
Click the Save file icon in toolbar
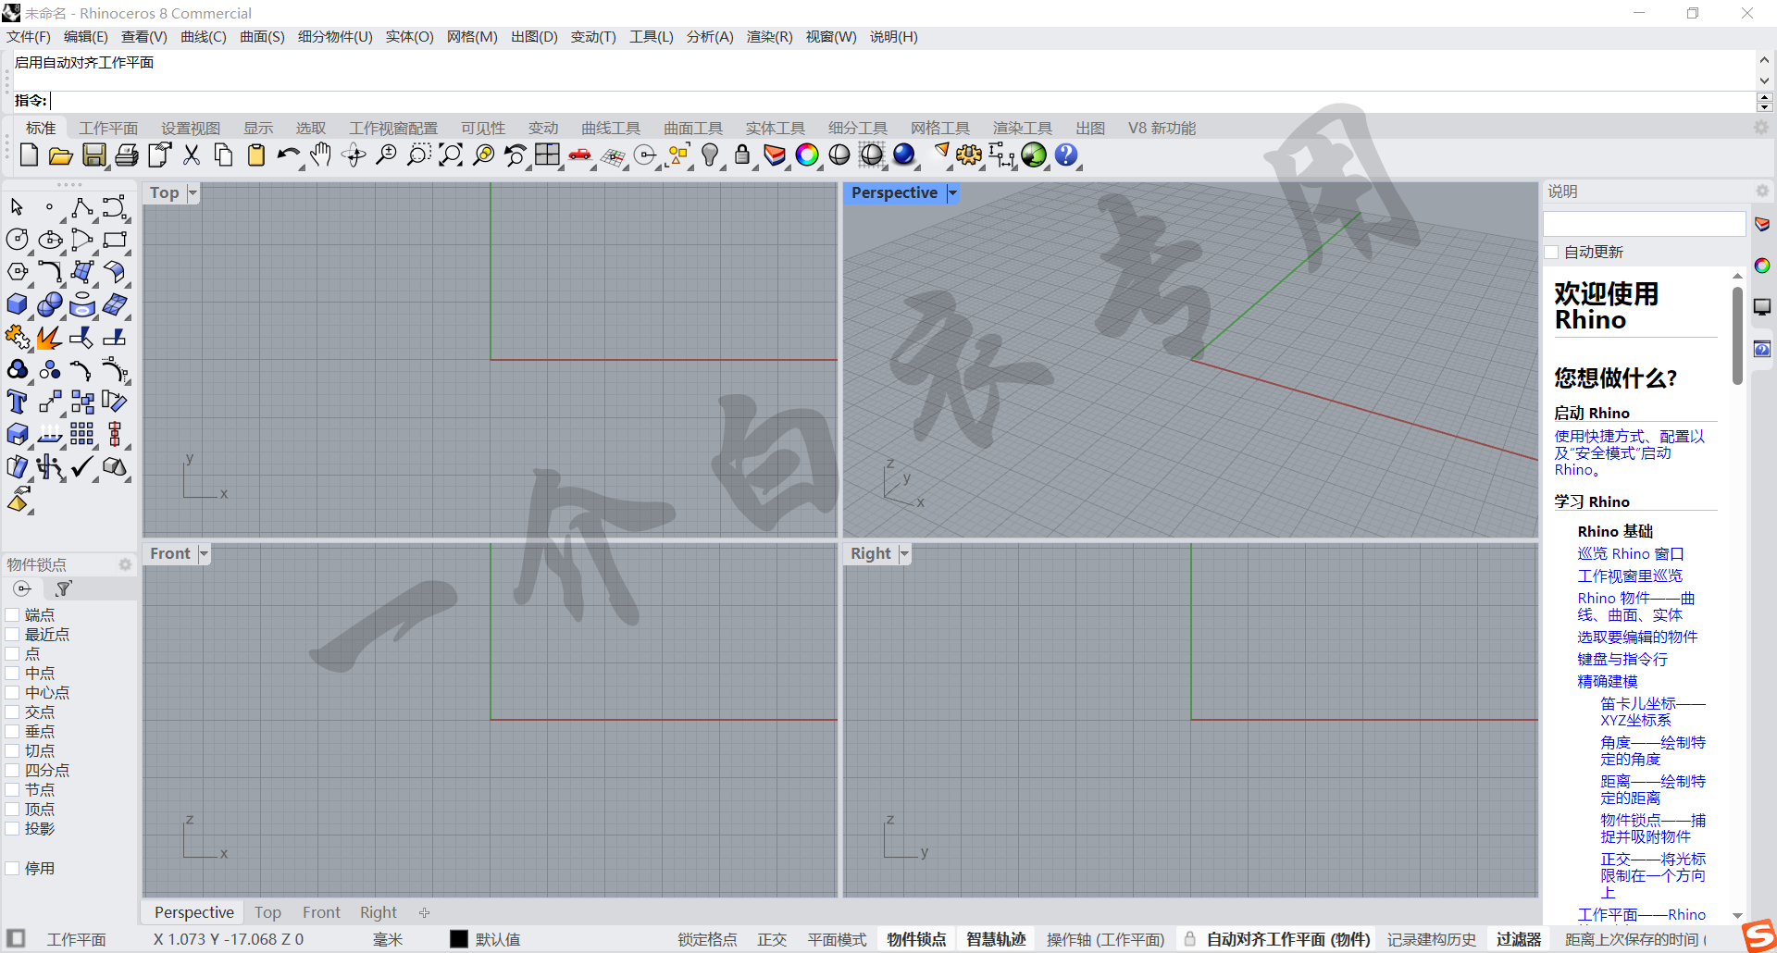(93, 155)
